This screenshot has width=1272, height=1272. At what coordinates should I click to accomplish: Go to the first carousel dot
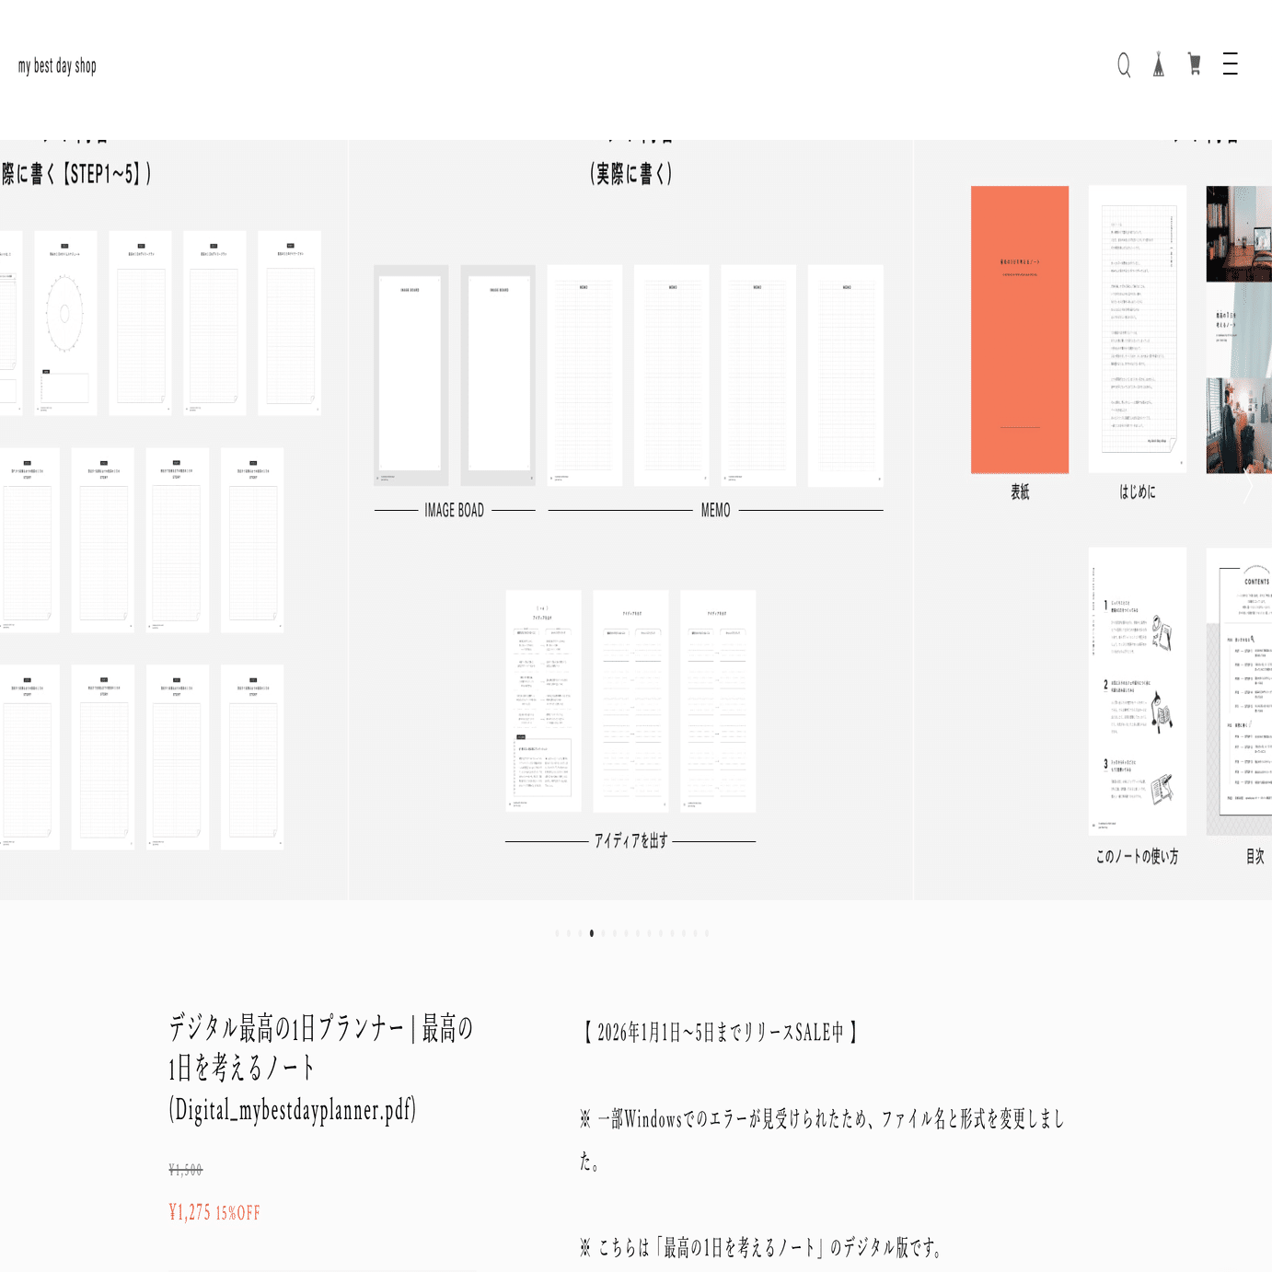coord(557,933)
